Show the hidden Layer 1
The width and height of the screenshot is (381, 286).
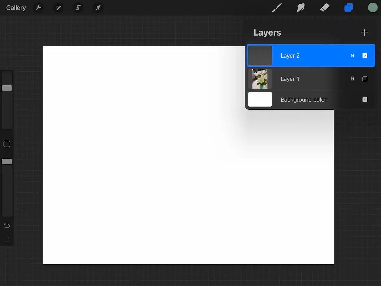pos(365,79)
